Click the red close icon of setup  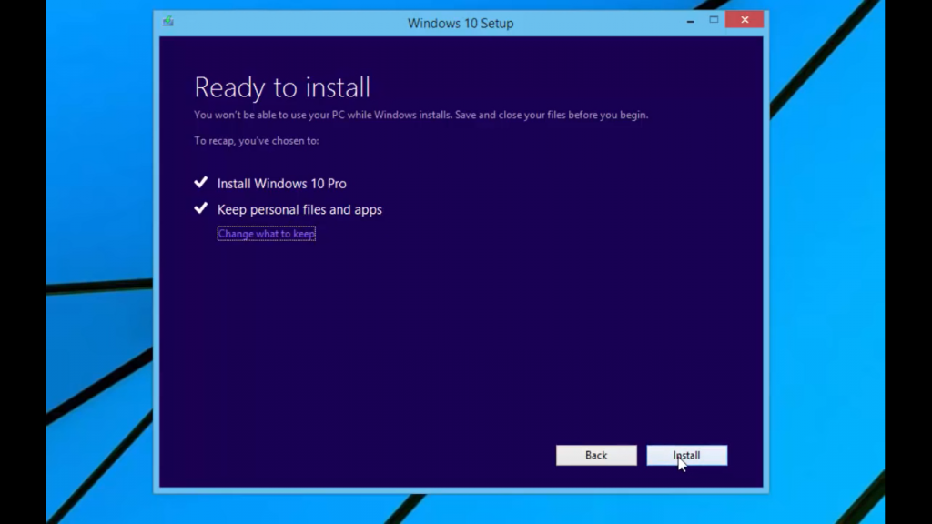pos(744,18)
